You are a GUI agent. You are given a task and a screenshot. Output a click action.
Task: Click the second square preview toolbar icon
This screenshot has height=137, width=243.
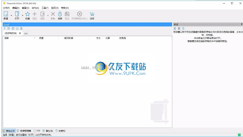click(179, 28)
